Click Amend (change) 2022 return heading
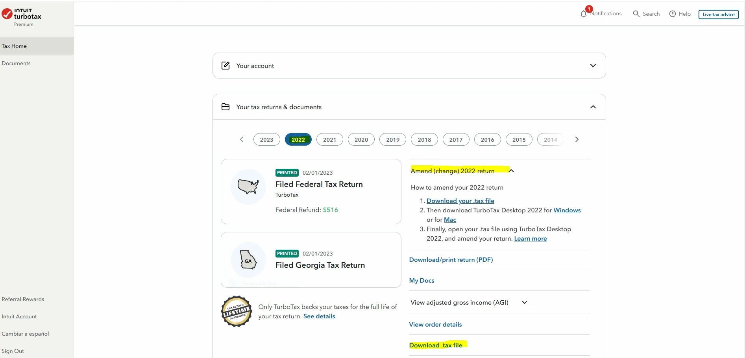 pos(453,171)
